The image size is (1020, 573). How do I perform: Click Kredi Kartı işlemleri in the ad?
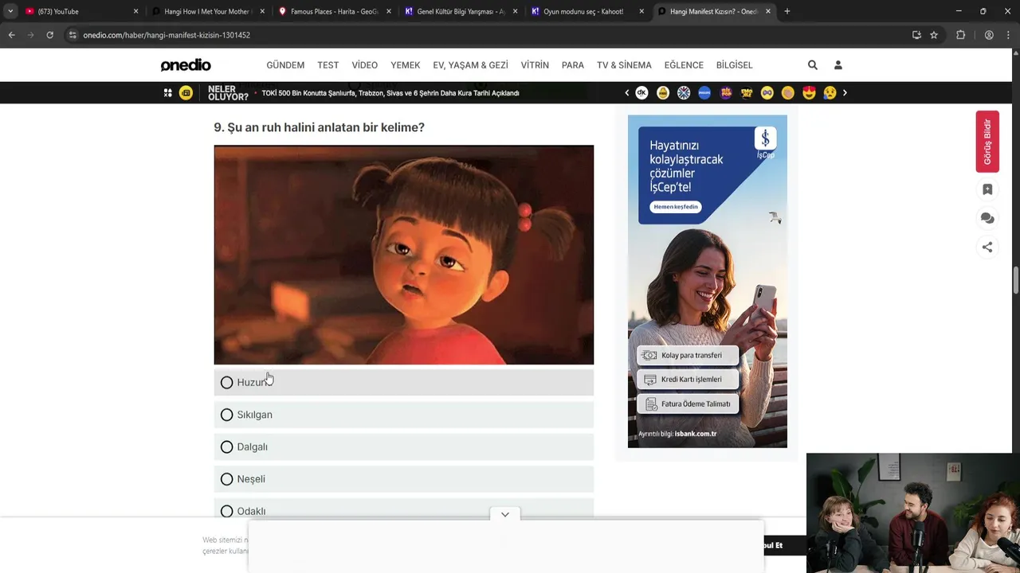coord(688,380)
